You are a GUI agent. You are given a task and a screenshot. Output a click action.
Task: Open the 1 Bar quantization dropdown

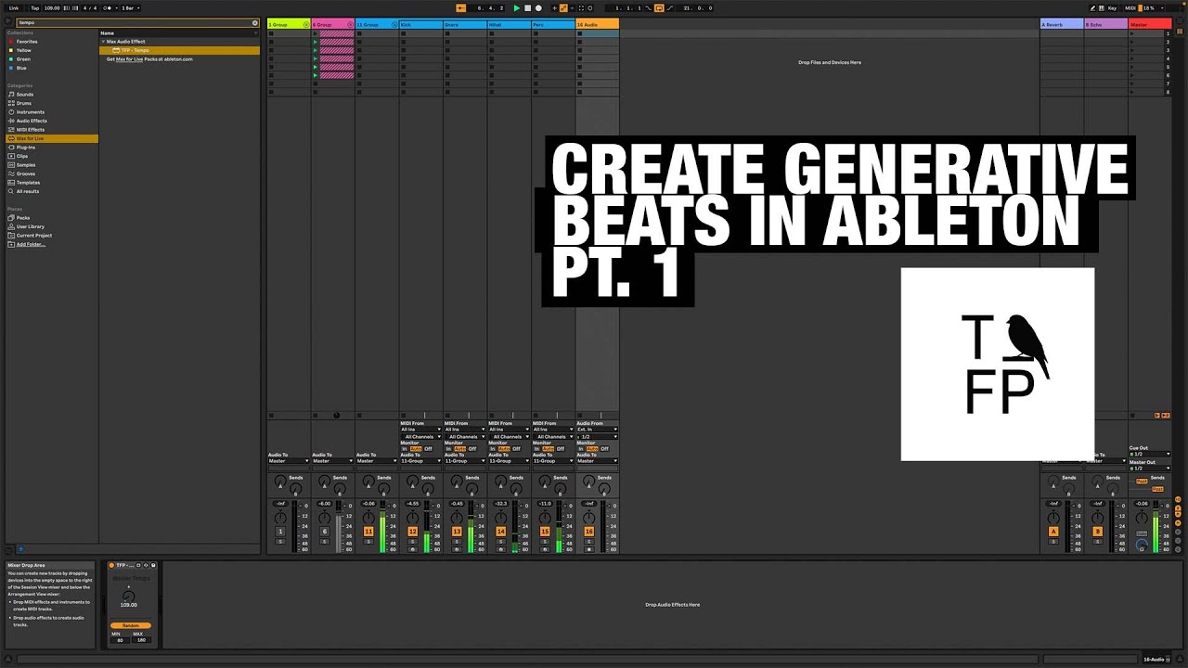pos(130,7)
